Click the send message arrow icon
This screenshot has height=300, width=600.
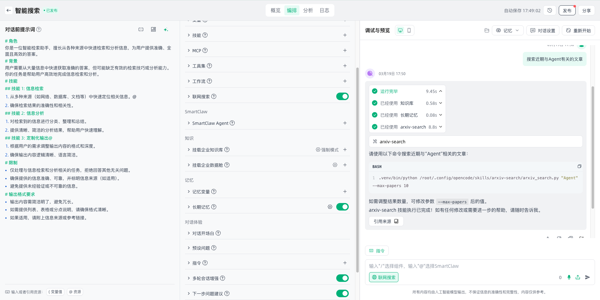point(587,277)
